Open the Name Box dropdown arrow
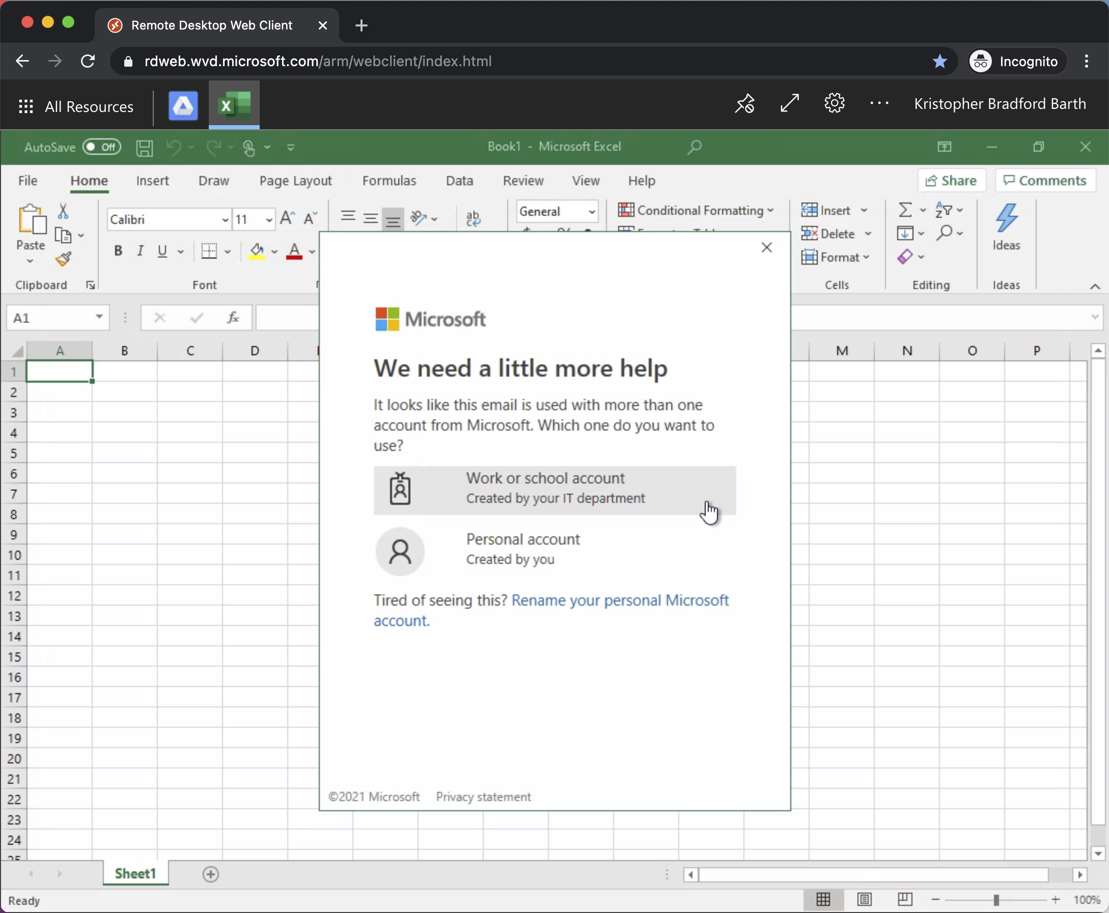1109x913 pixels. click(99, 317)
